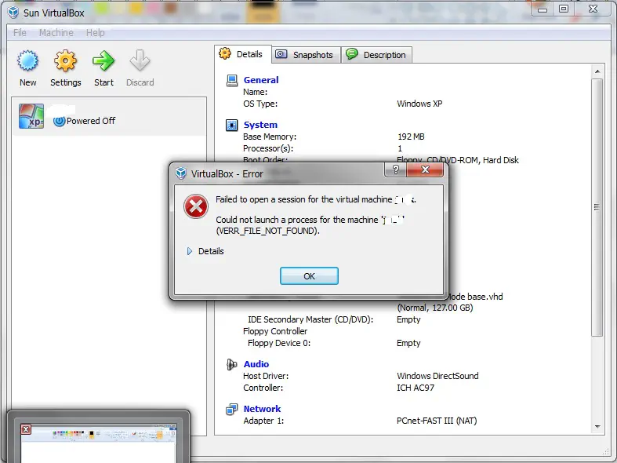Viewport: 617px width, 463px height.
Task: Click the New virtual machine icon
Action: coord(28,61)
